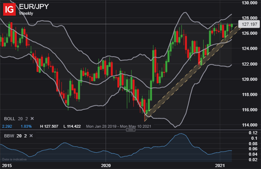This screenshot has width=261, height=169.
Task: Click the Data is indicative notice
Action: (14, 159)
